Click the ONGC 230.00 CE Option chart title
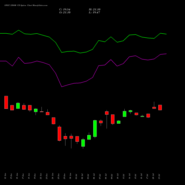 coord(26,6)
